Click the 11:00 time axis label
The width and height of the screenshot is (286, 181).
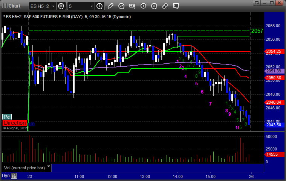point(79,176)
